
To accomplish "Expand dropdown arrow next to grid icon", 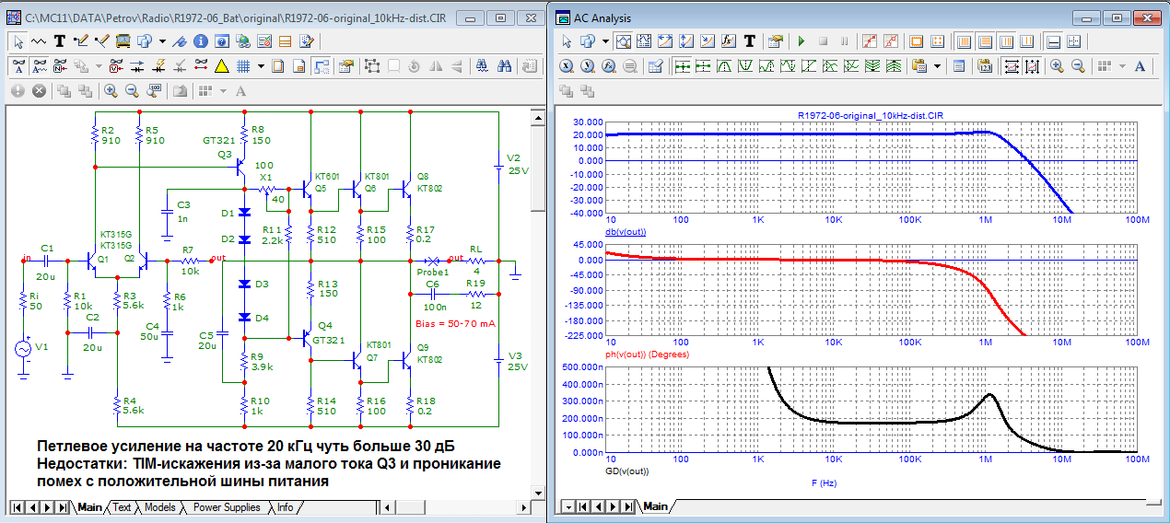I will [x=262, y=66].
